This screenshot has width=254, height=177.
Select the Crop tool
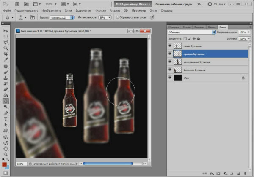[x=6, y=54]
